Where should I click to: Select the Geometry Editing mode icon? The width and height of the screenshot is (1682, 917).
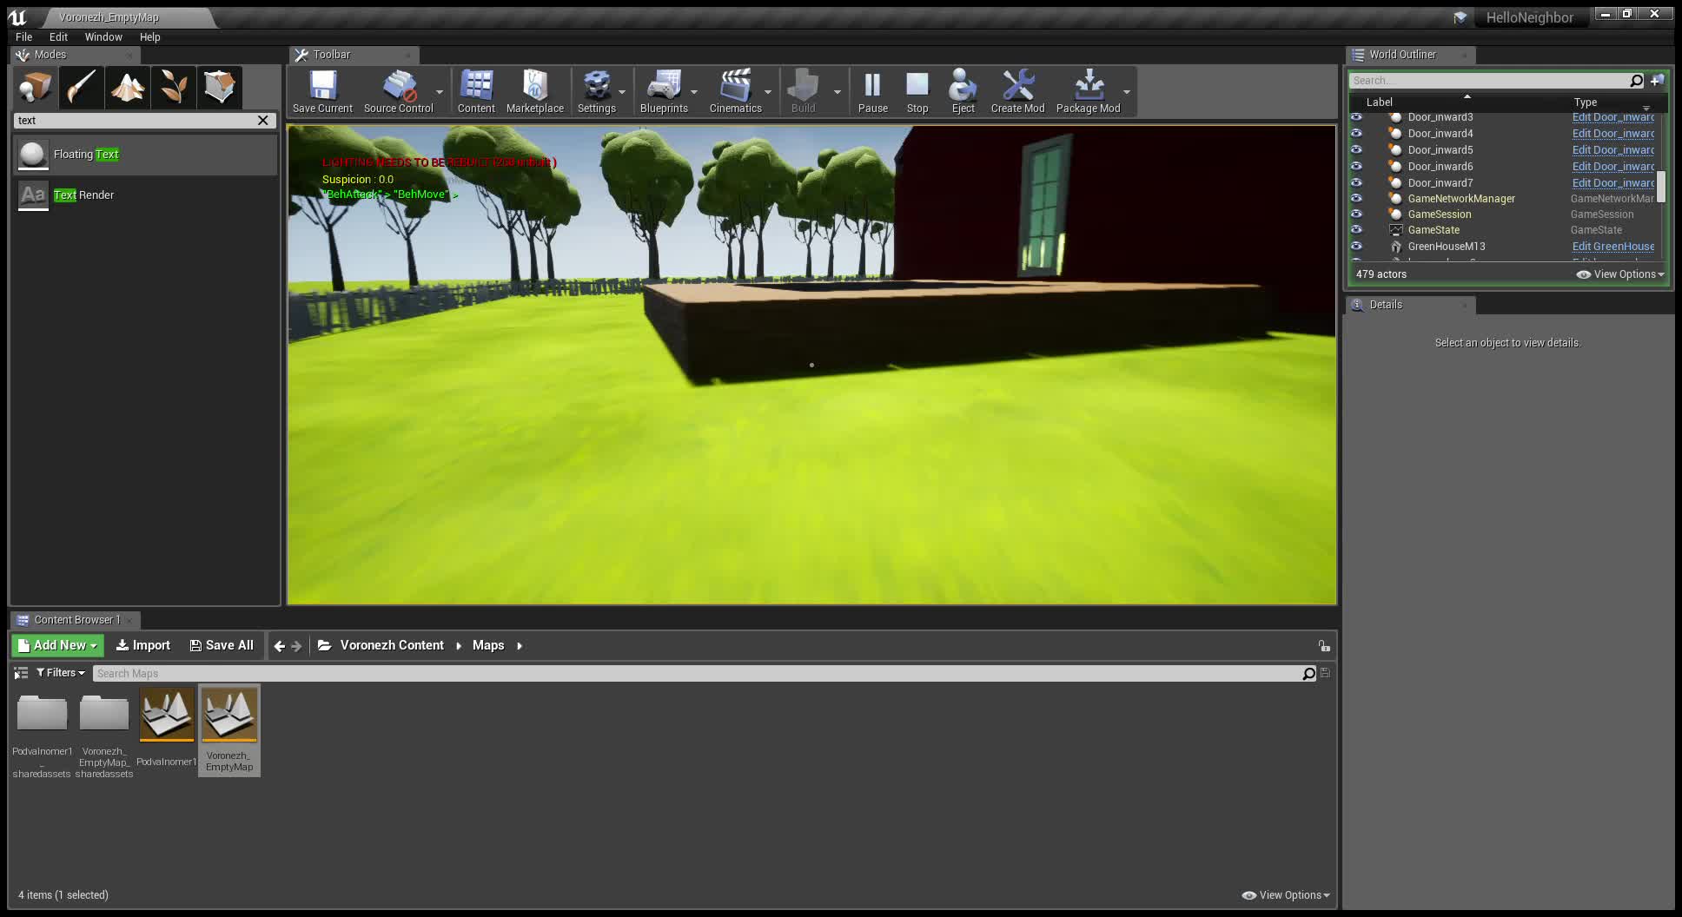(x=220, y=87)
